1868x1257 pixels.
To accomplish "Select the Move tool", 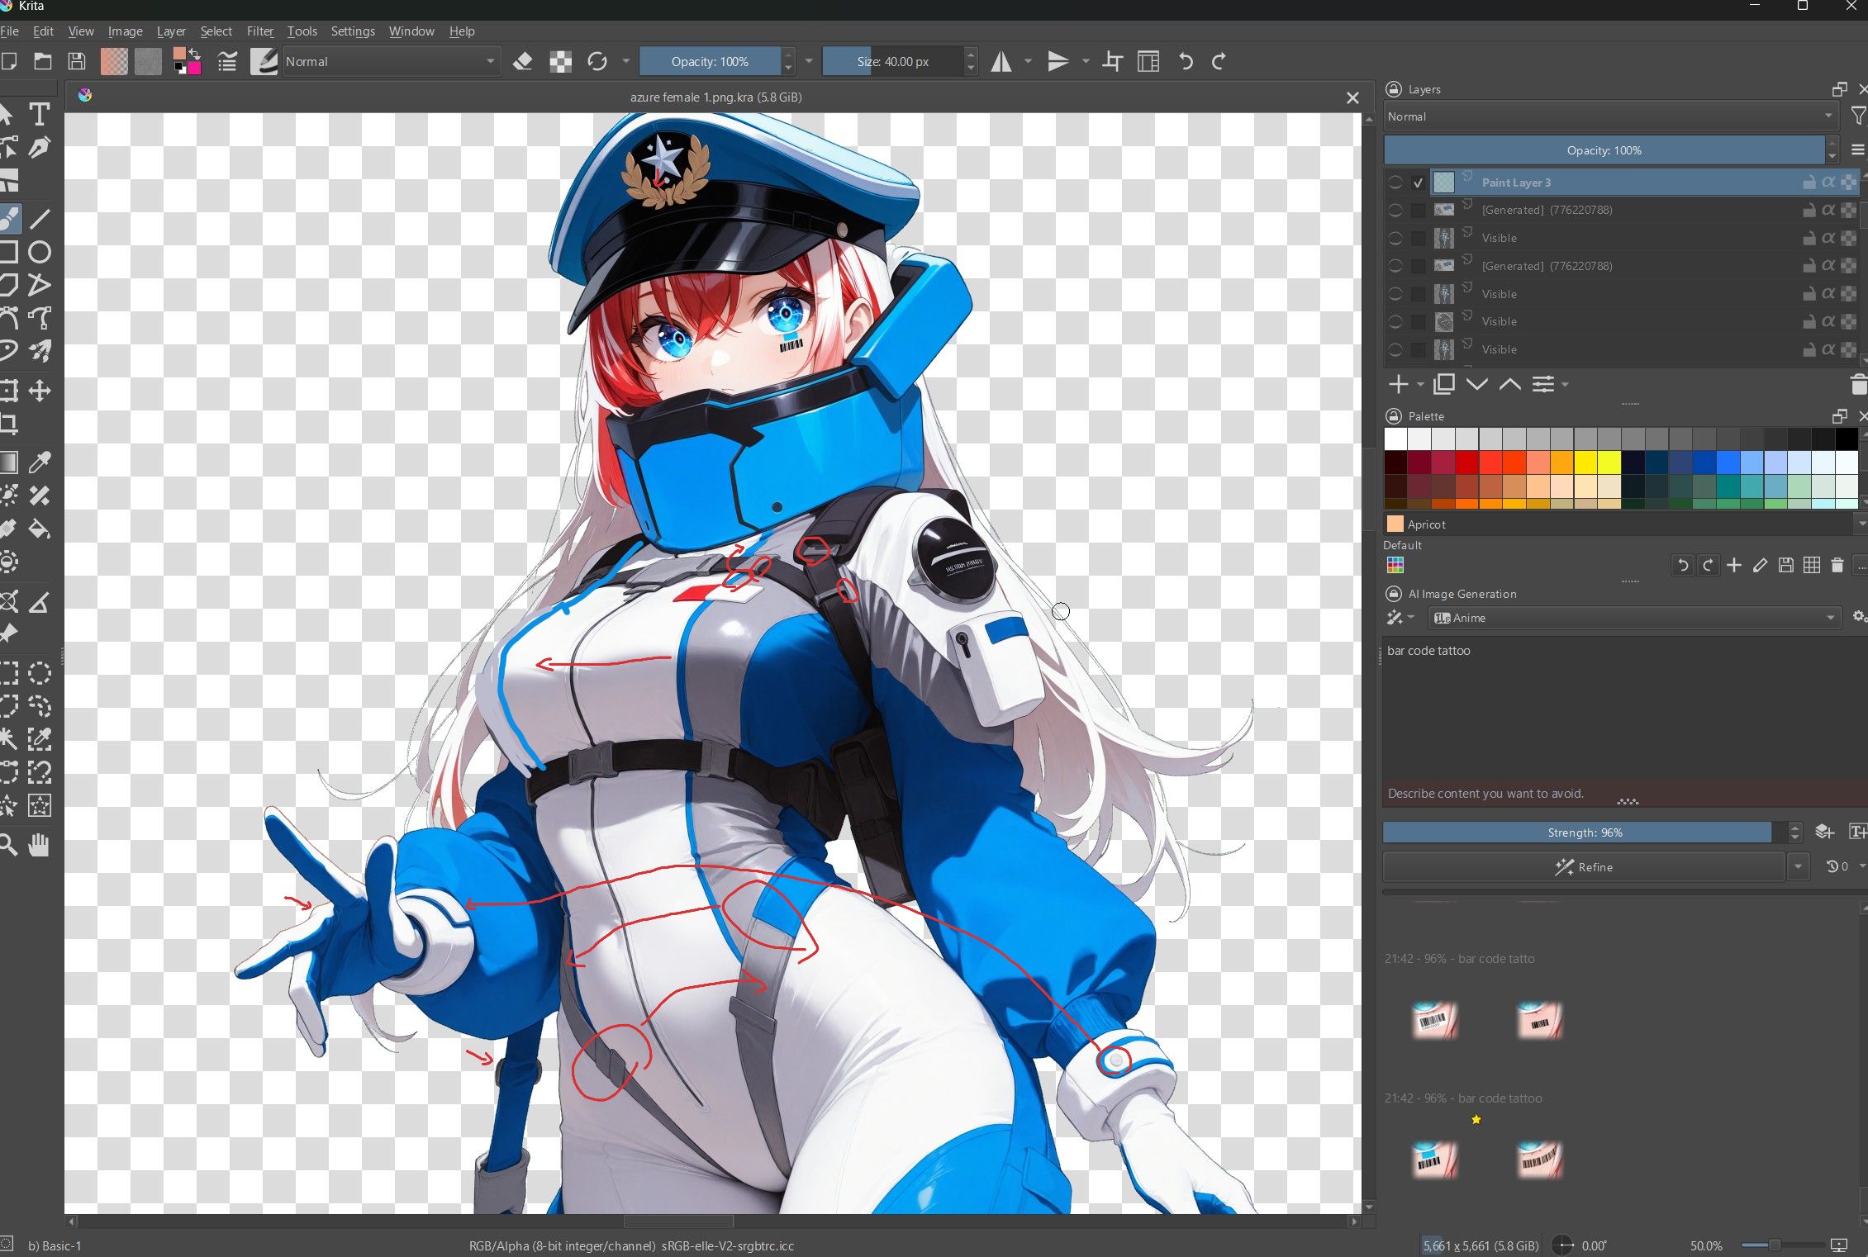I will [x=39, y=391].
